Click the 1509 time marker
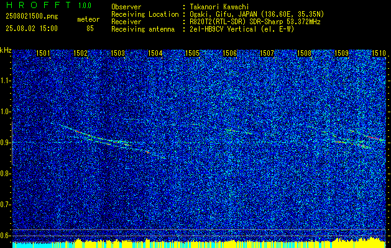391x248 pixels. coord(342,53)
